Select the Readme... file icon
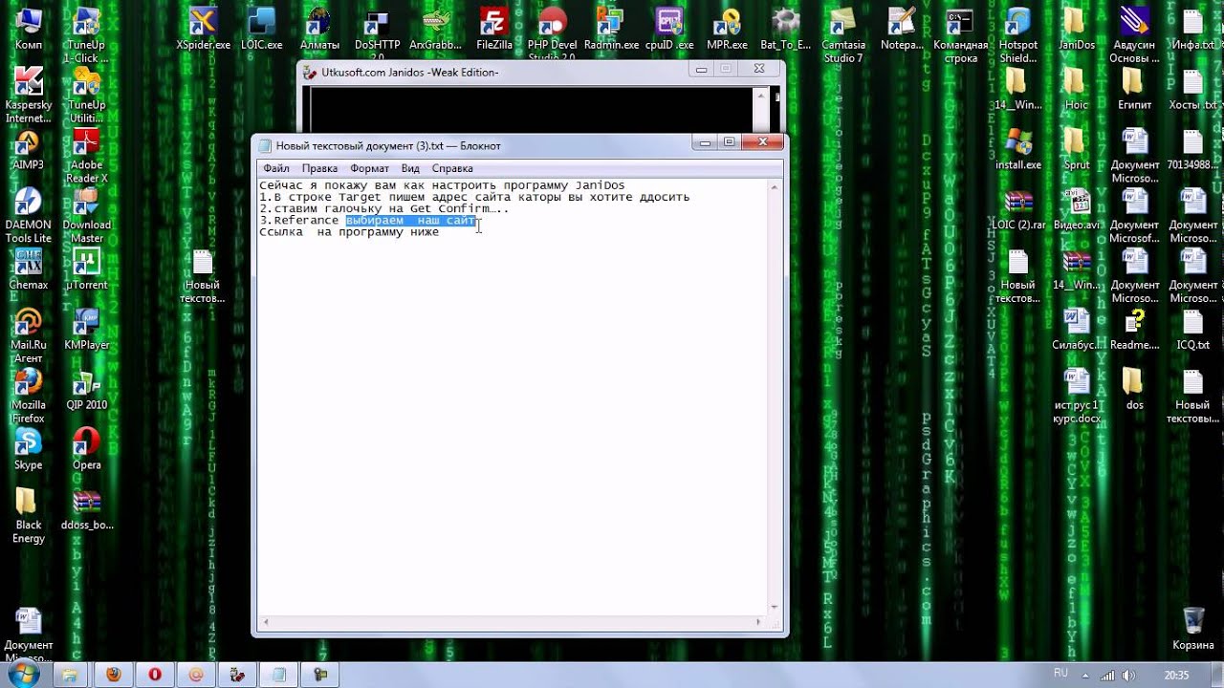 click(x=1134, y=330)
